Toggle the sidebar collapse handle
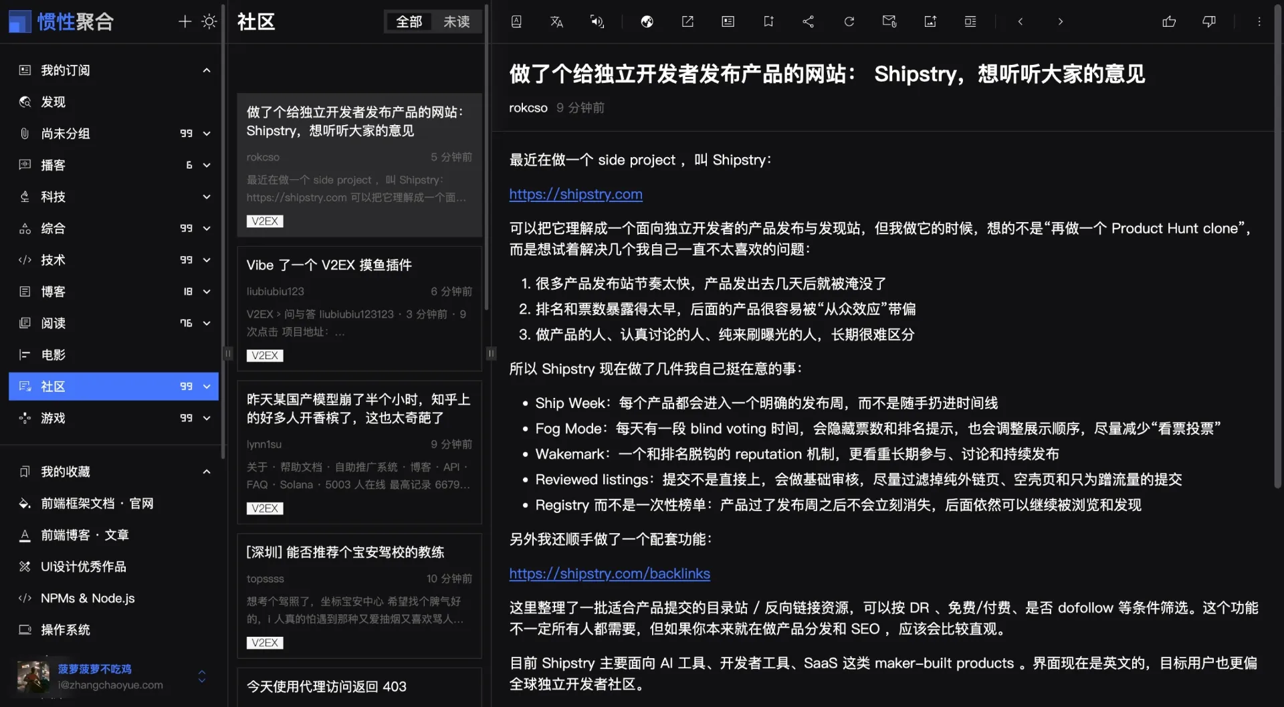The image size is (1284, 707). [x=228, y=353]
